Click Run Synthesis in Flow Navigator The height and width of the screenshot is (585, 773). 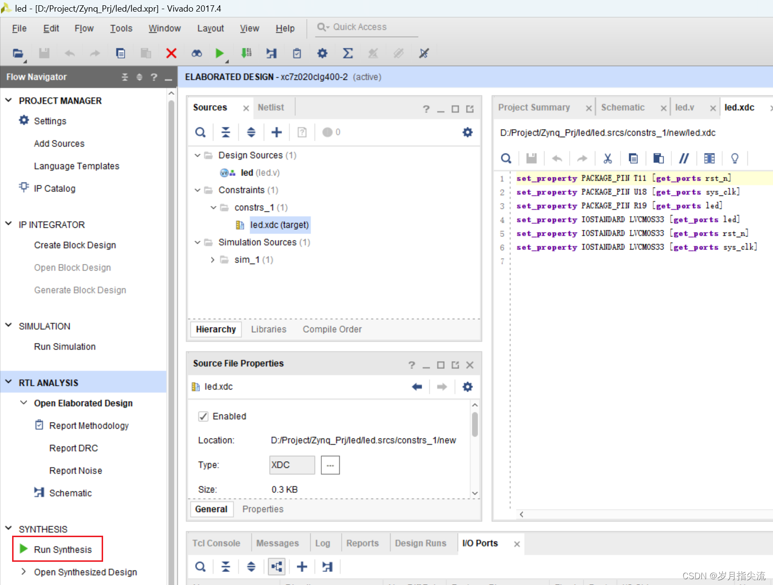pyautogui.click(x=62, y=549)
